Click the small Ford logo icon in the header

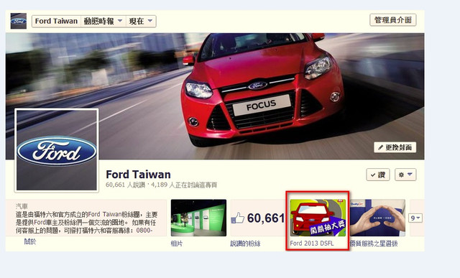pyautogui.click(x=19, y=21)
